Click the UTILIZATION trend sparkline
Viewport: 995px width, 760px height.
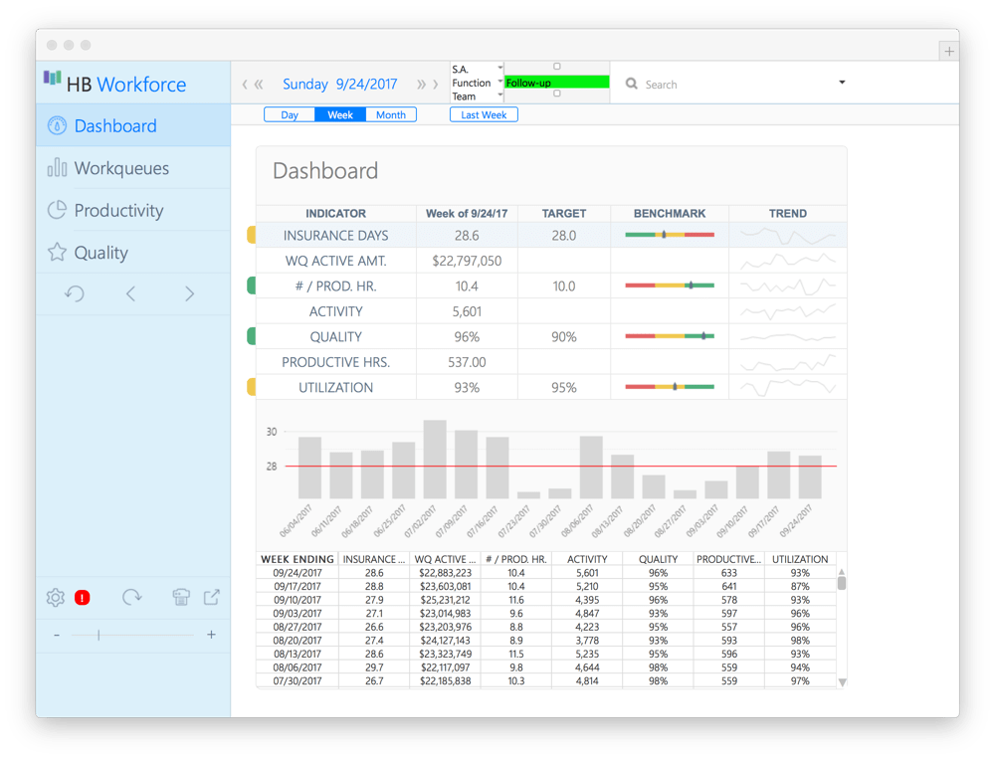[788, 387]
